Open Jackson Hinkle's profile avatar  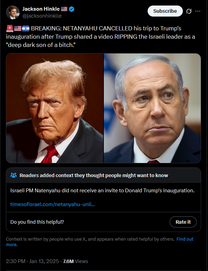13,12
